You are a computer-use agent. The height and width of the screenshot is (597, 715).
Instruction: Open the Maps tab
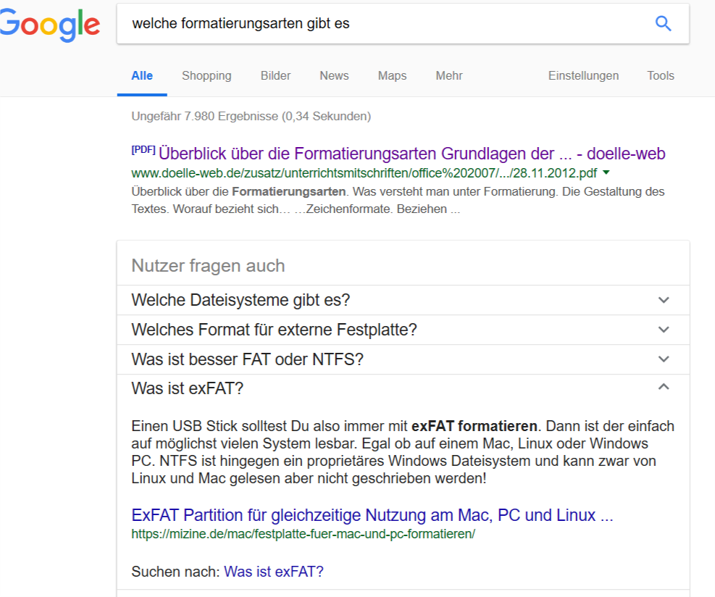[392, 75]
